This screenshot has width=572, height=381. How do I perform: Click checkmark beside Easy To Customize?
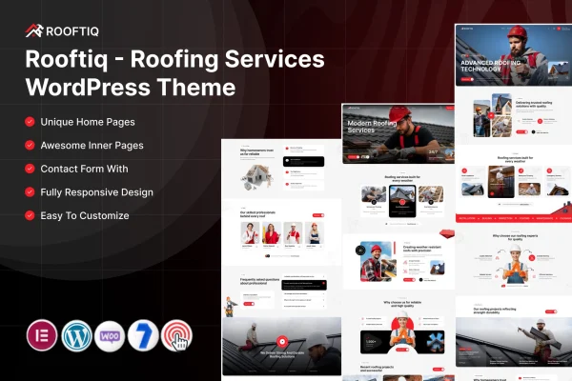[30, 215]
